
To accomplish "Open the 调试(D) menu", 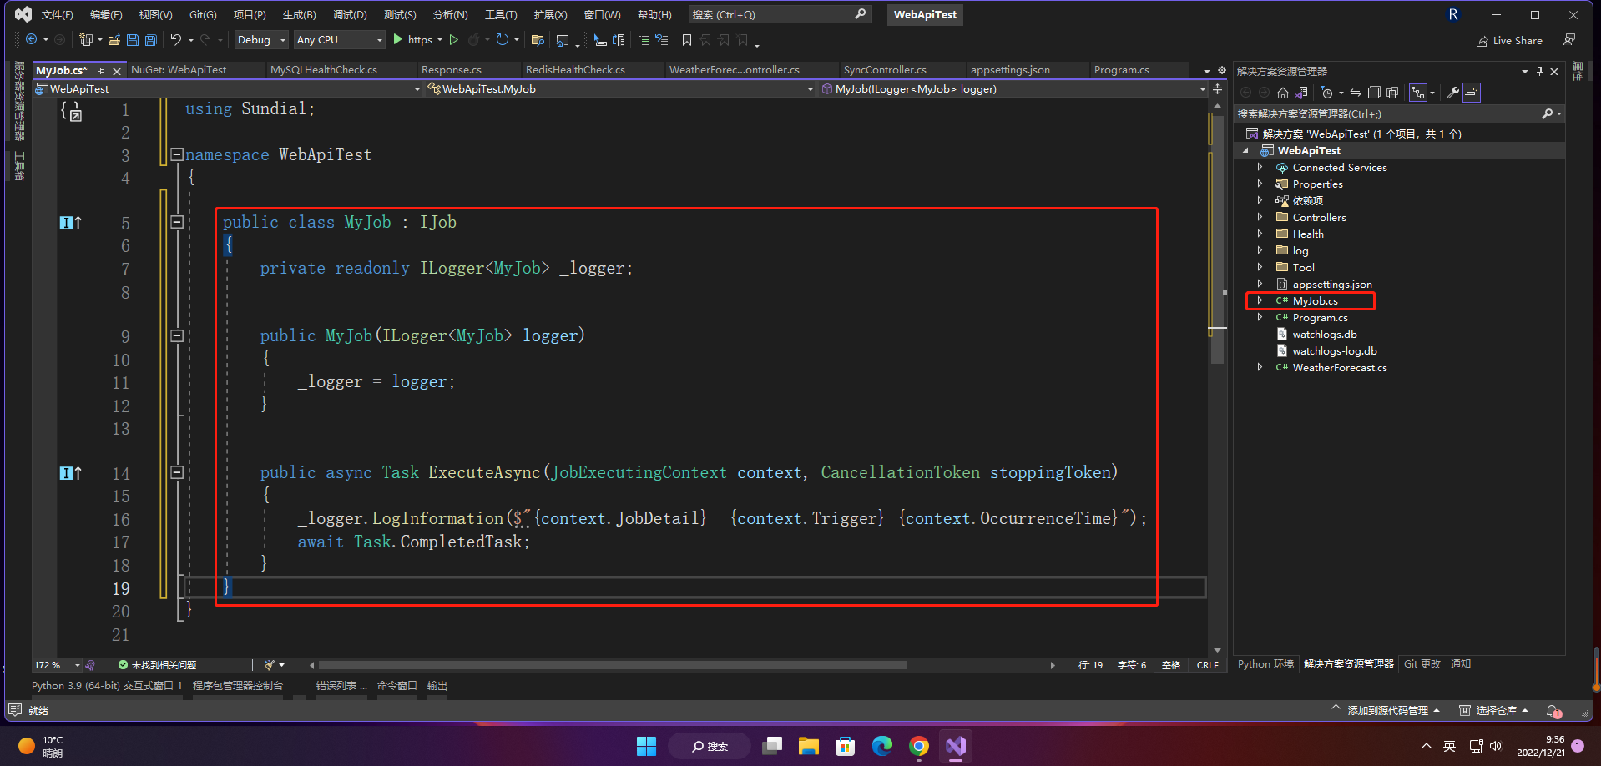I will coord(350,14).
